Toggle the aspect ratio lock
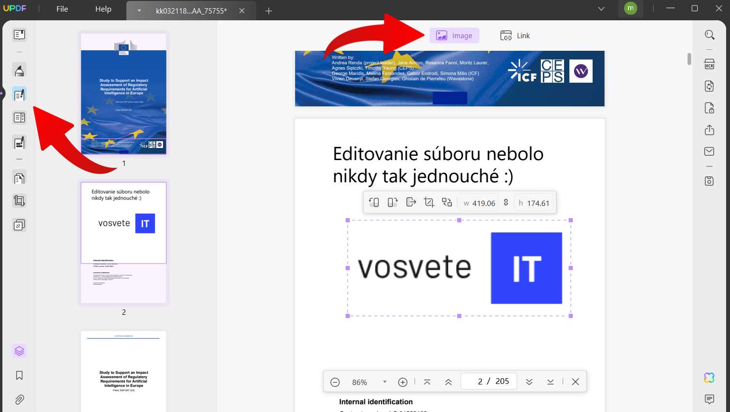This screenshot has width=730, height=412. [x=506, y=202]
